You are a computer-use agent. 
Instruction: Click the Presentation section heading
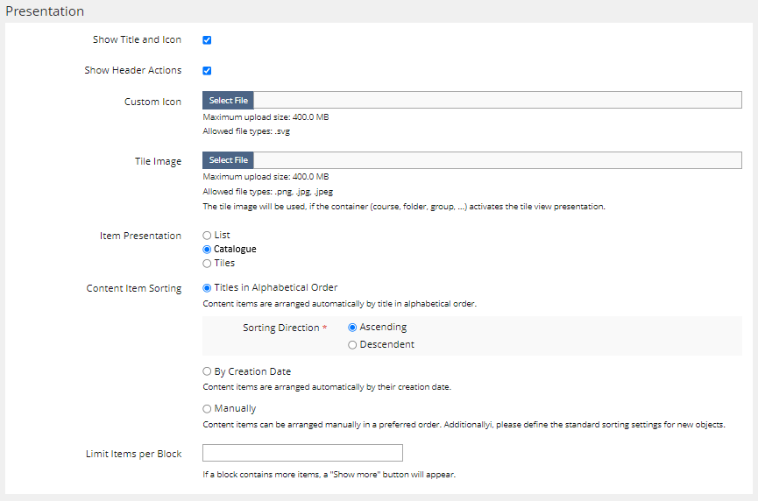46,11
